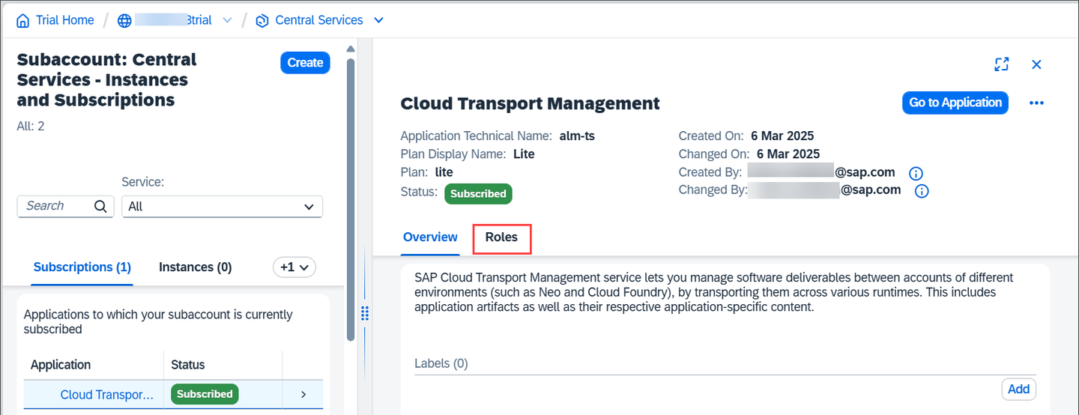Screen dimensions: 1079x415
Task: Click the Cloud Transport Management heading
Action: (531, 103)
